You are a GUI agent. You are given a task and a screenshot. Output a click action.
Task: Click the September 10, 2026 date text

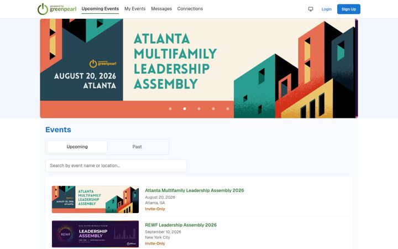point(163,232)
